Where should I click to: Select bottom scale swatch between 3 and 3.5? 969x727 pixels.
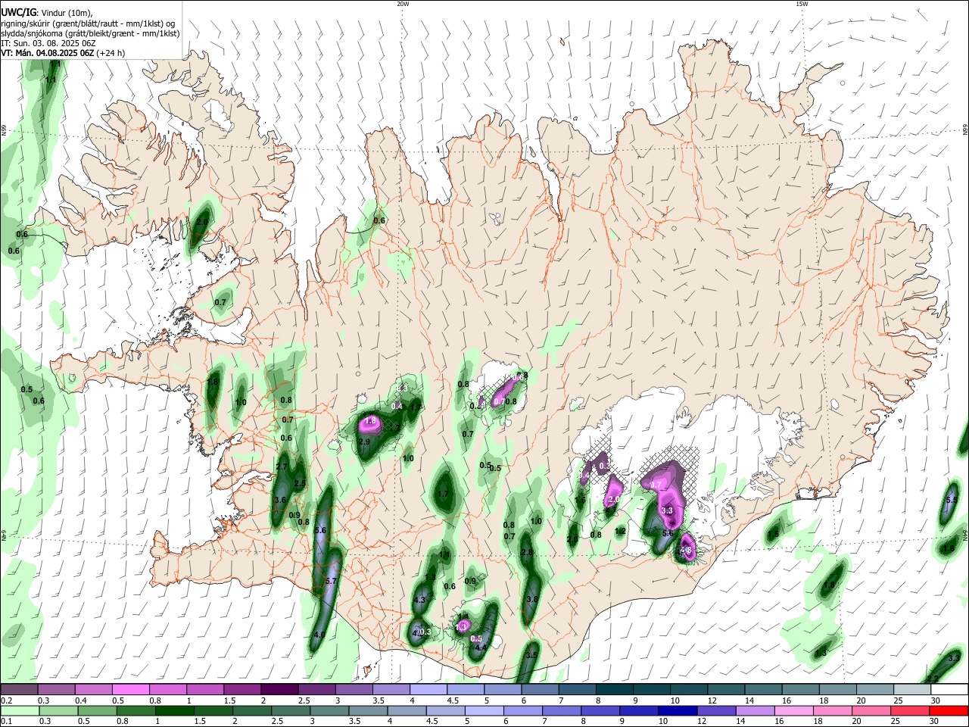[x=329, y=710]
